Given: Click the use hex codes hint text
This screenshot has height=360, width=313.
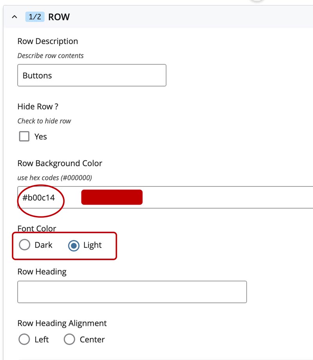Looking at the screenshot, I should click(54, 177).
